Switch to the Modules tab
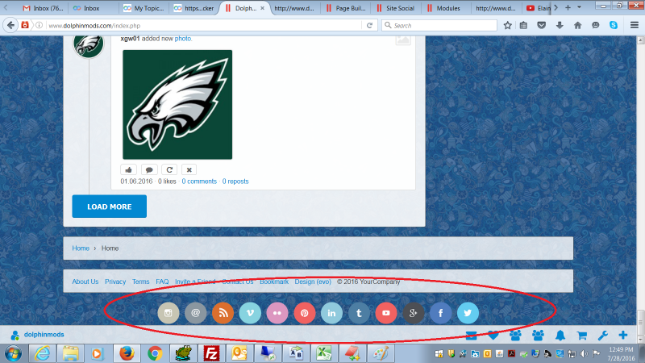This screenshot has width=645, height=363. 446,8
